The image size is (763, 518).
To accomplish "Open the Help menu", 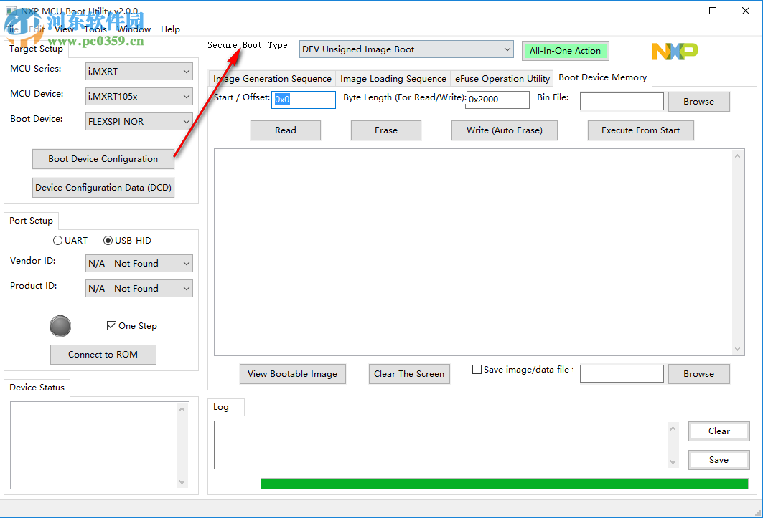I will (170, 29).
